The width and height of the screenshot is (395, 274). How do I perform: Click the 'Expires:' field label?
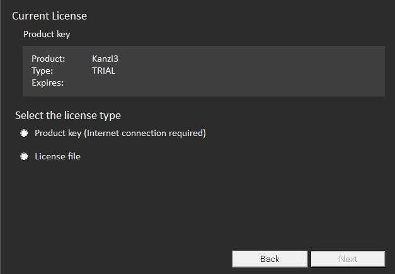48,83
